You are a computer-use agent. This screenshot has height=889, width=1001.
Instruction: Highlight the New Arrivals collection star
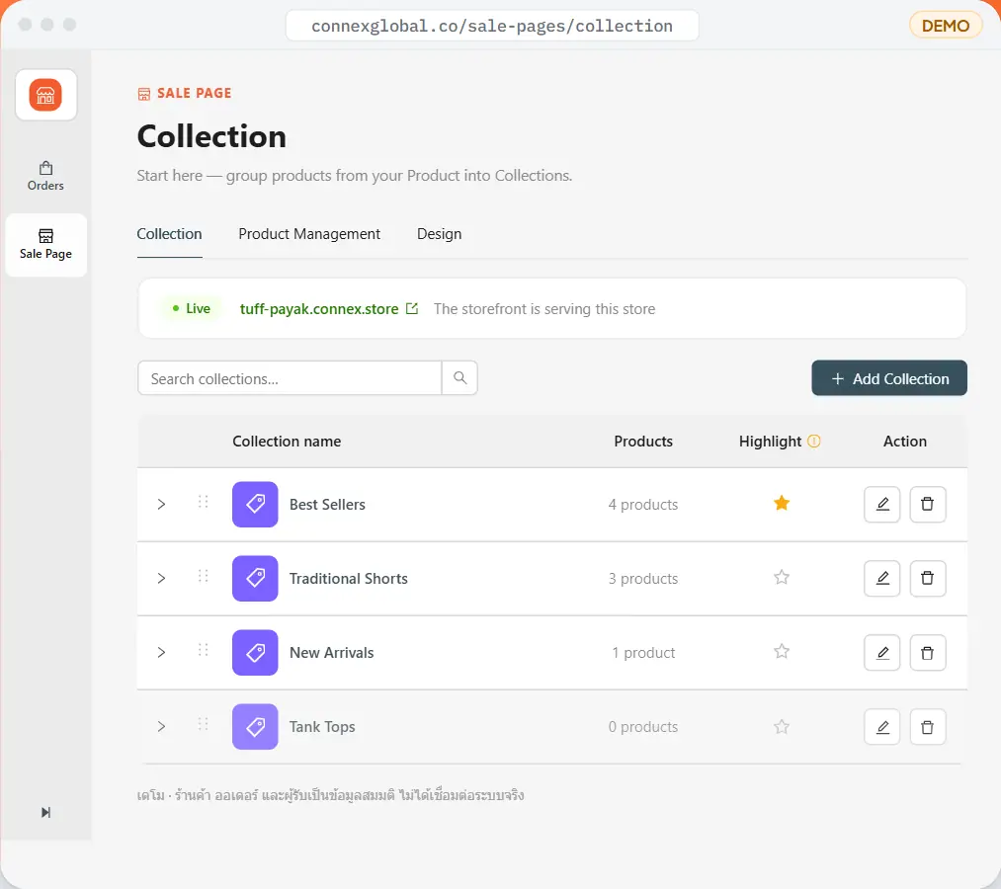[x=782, y=652]
